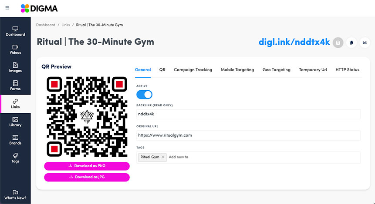The width and height of the screenshot is (375, 204).
Task: Open Tags in the sidebar
Action: point(15,158)
